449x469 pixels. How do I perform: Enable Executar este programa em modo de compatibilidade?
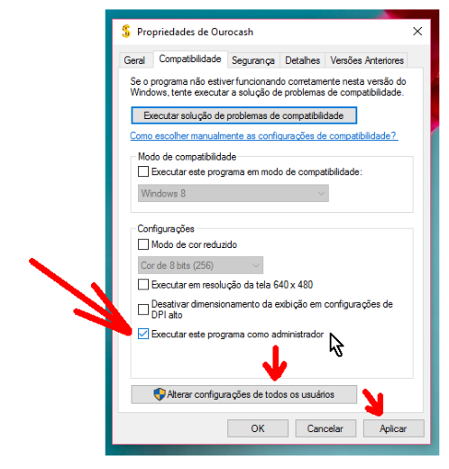coord(143,171)
